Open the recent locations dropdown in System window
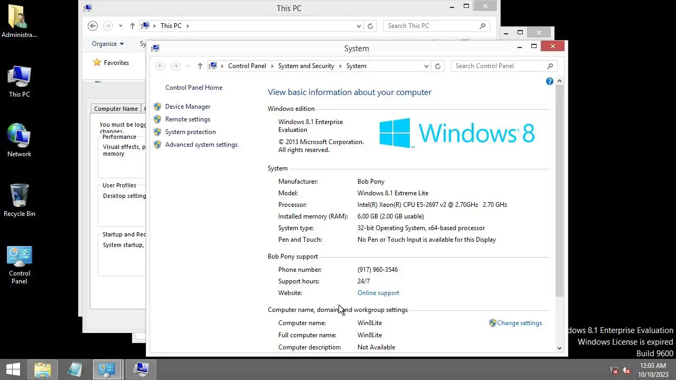Image resolution: width=676 pixels, height=380 pixels. tap(188, 66)
